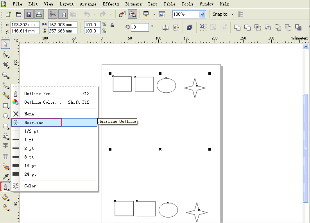The width and height of the screenshot is (310, 223).
Task: Open the Window menu
Action: coord(206,4)
